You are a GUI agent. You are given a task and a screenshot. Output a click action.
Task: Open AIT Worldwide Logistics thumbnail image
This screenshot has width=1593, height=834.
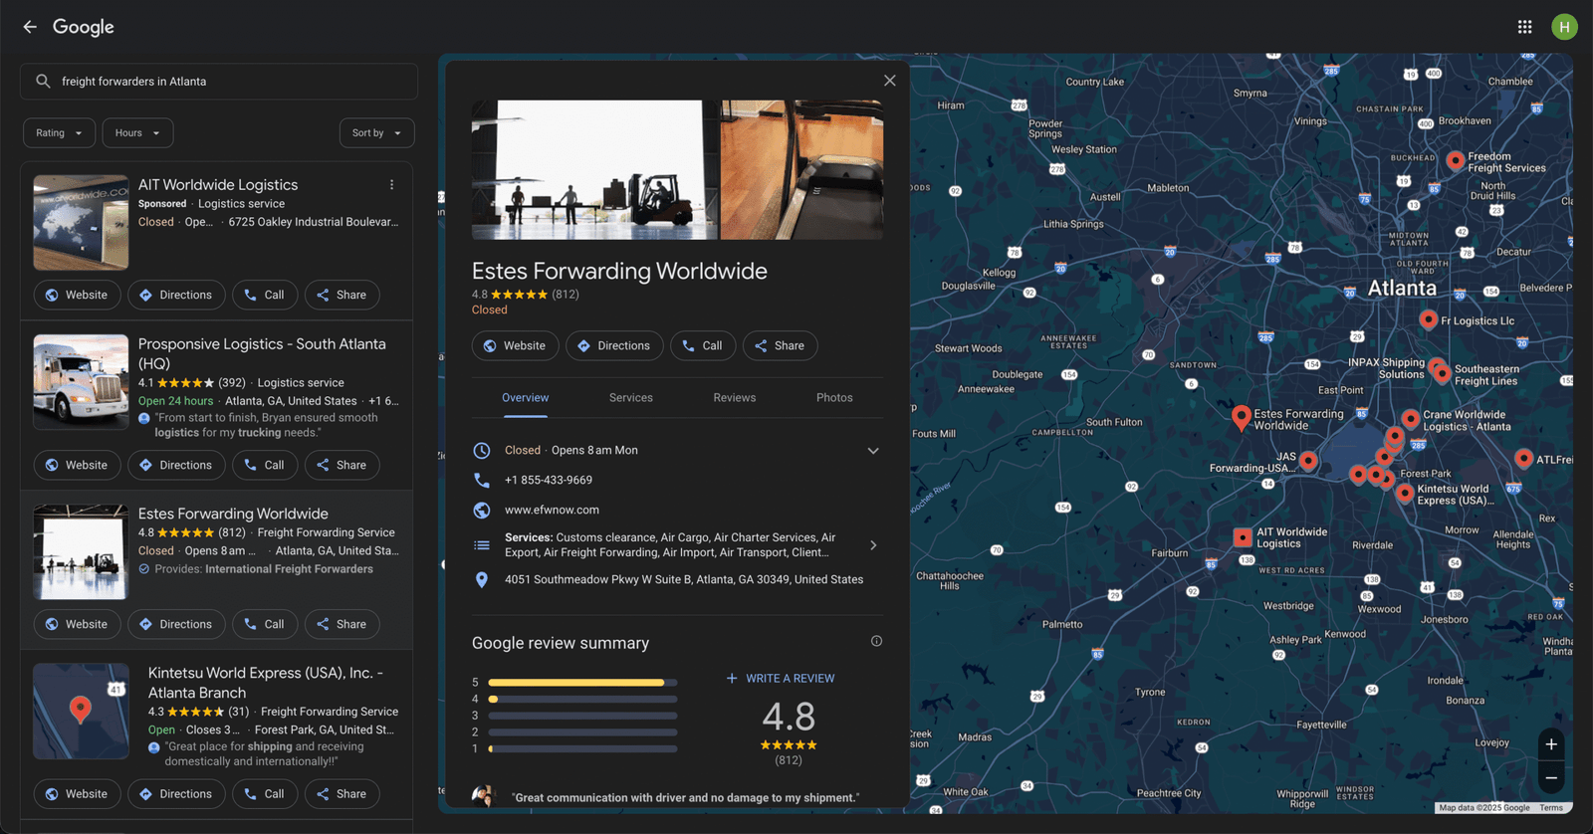81,223
